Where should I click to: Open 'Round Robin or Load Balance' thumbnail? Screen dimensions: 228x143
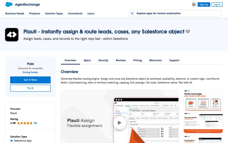(x=203, y=139)
